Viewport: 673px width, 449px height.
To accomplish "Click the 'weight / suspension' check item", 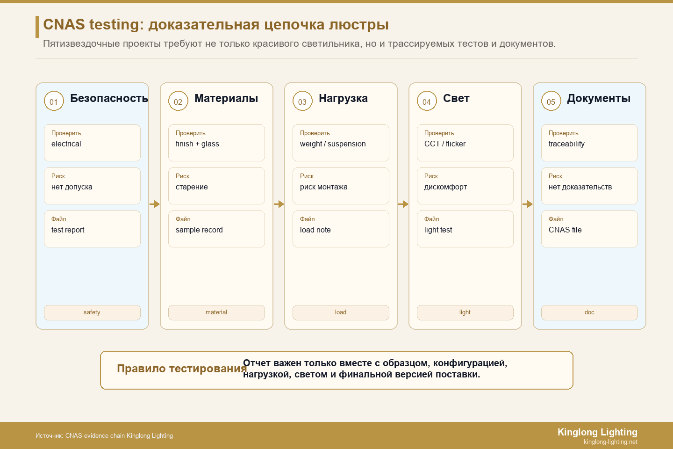I will click(x=341, y=143).
